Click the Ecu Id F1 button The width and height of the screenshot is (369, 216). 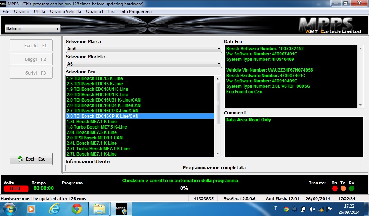point(31,46)
